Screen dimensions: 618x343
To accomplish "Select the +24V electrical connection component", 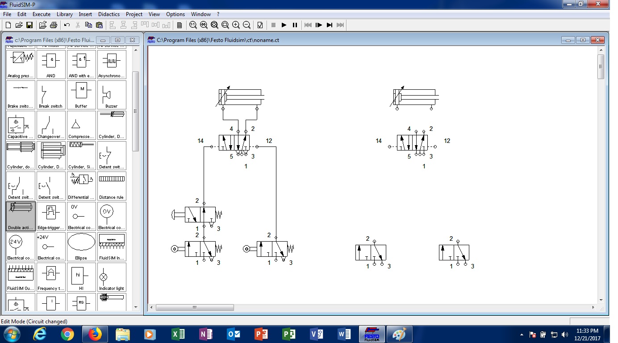I will coord(51,247).
